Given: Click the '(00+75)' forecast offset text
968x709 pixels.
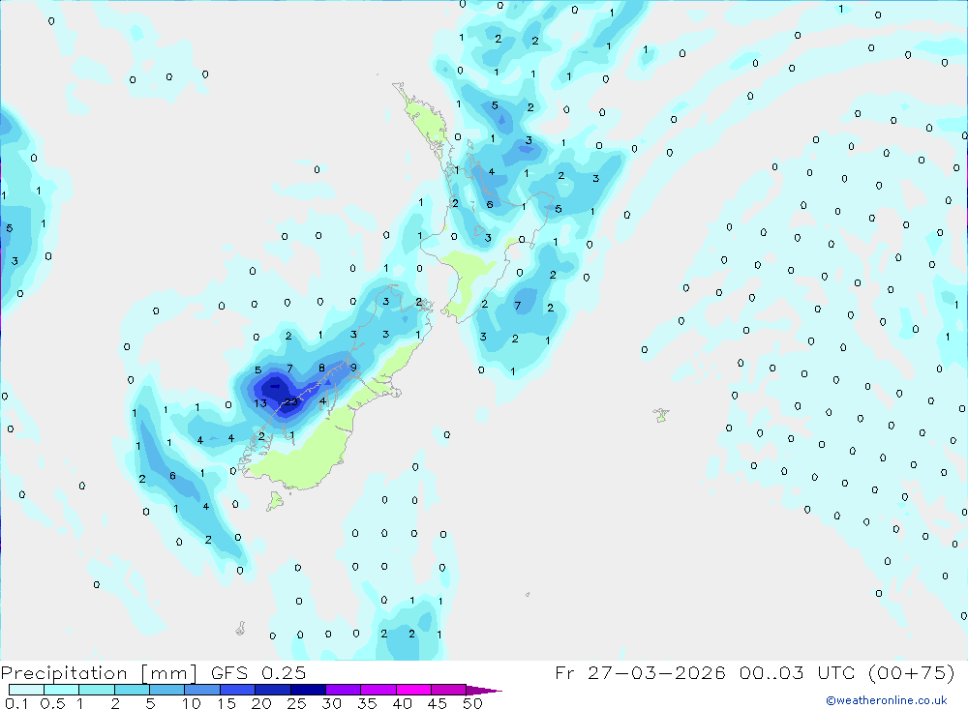Looking at the screenshot, I should coord(911,672).
